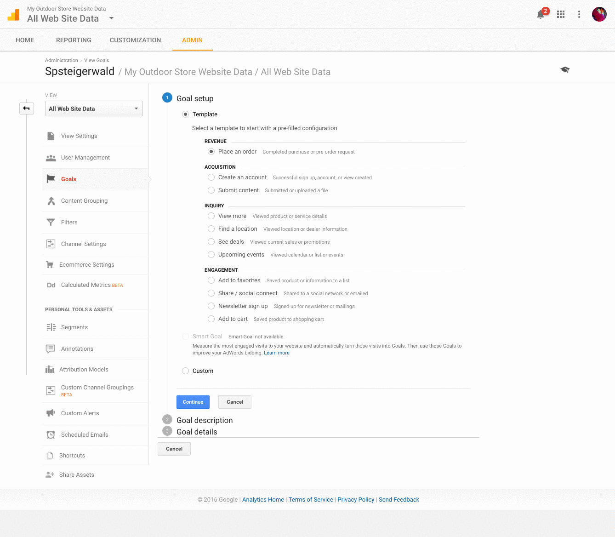The image size is (615, 537).
Task: Select the Create an account radio option
Action: coord(211,177)
